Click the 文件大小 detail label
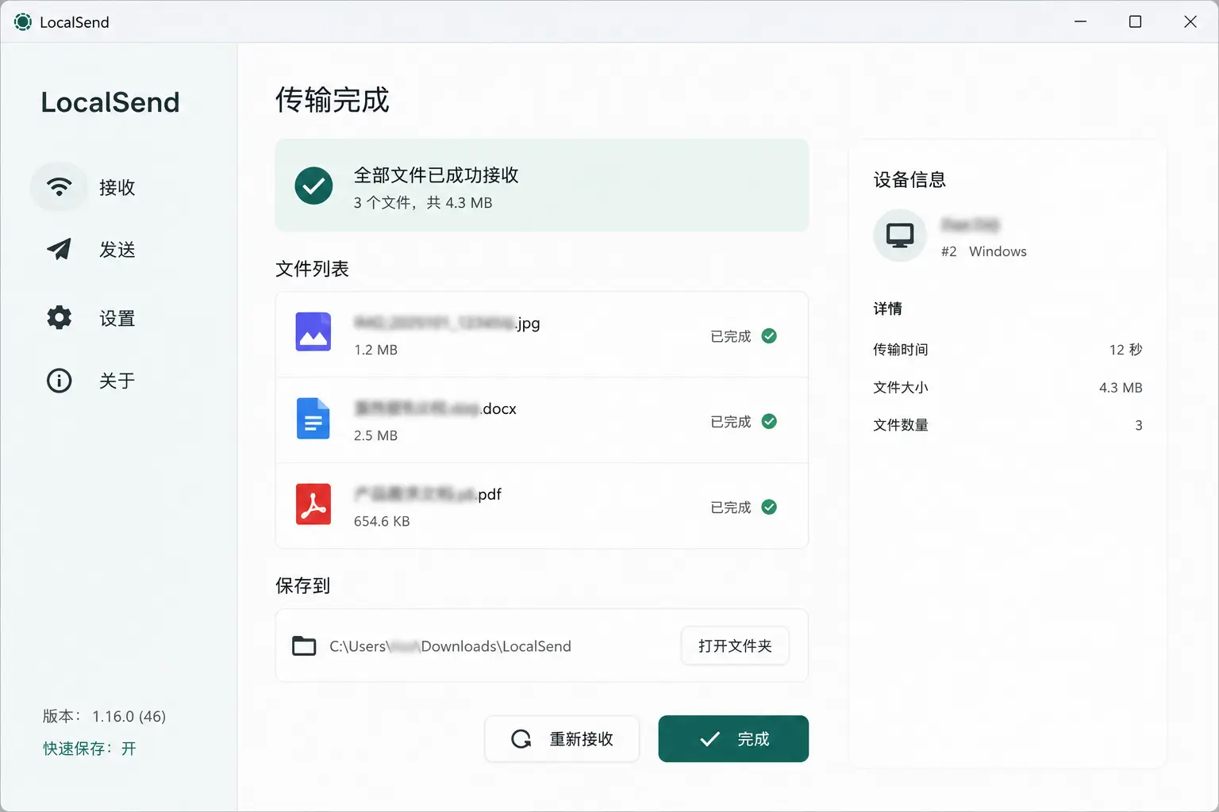The image size is (1219, 812). click(901, 388)
